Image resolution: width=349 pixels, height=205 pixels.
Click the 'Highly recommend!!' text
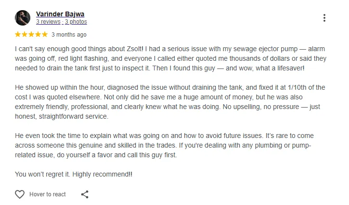pyautogui.click(x=103, y=174)
